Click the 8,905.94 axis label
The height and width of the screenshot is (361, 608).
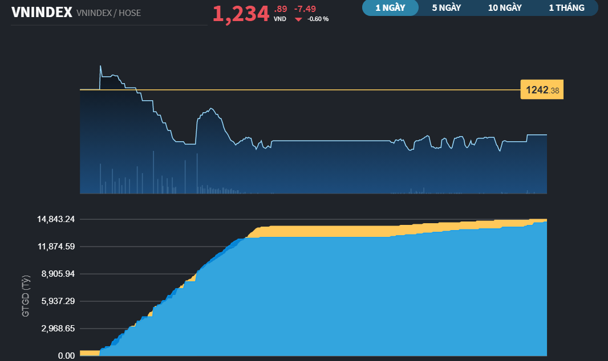[58, 274]
